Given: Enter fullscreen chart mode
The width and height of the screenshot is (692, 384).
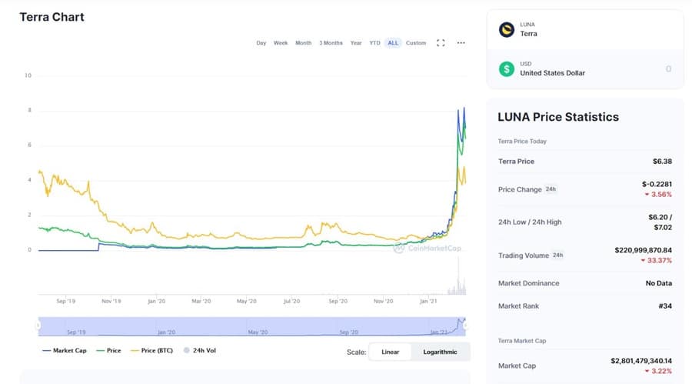Looking at the screenshot, I should 441,43.
